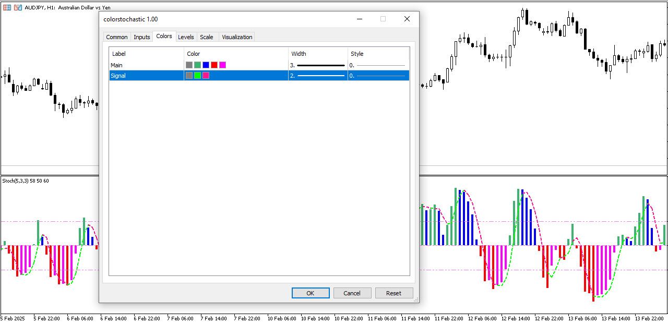The image size is (668, 324).
Task: Pick the gray swatch in Signal row
Action: pos(189,76)
